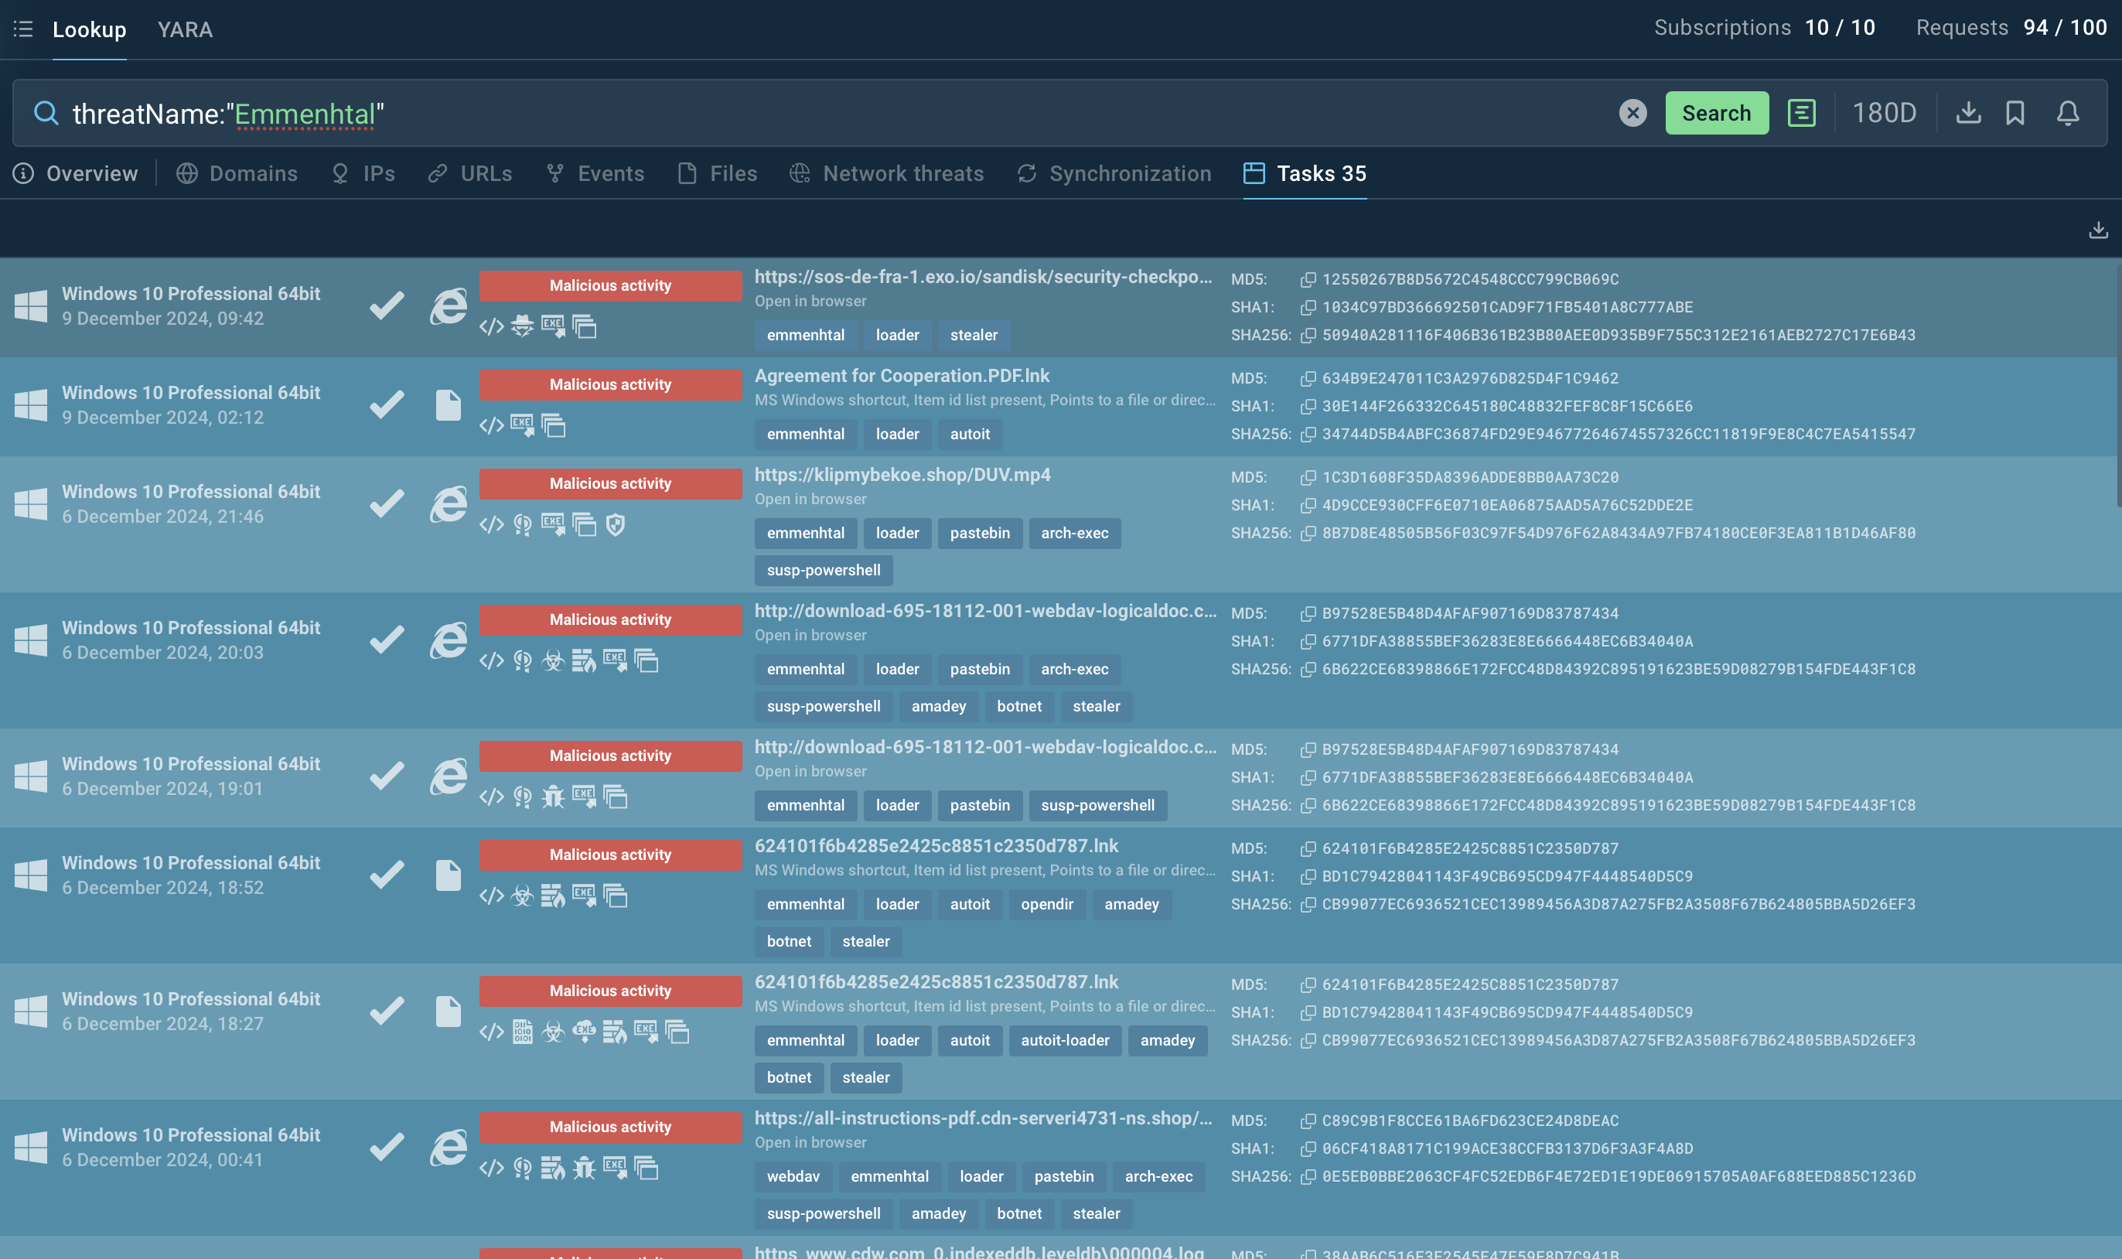The width and height of the screenshot is (2122, 1259).
Task: Click the hamburger menu icon
Action: click(23, 29)
